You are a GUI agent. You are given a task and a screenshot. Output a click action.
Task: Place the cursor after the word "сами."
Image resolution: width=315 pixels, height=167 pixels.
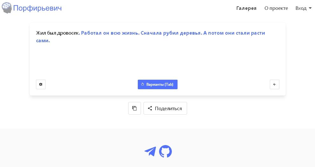click(x=50, y=41)
